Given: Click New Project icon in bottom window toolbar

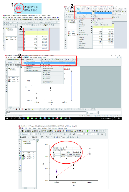Looking at the screenshot, I should coord(21,131).
